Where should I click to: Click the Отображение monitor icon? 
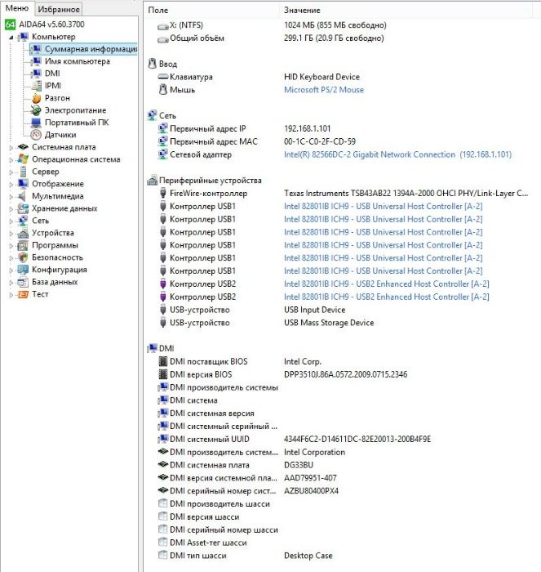click(23, 184)
